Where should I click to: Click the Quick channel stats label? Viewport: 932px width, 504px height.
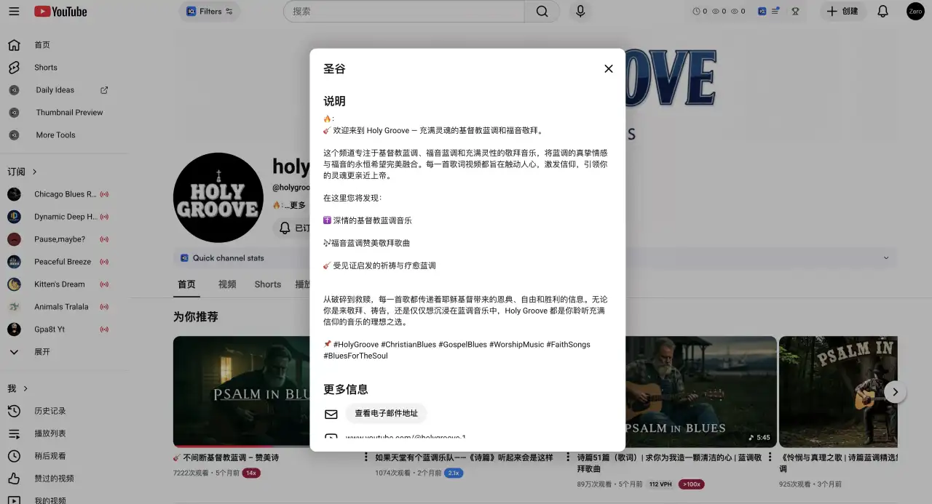point(228,258)
